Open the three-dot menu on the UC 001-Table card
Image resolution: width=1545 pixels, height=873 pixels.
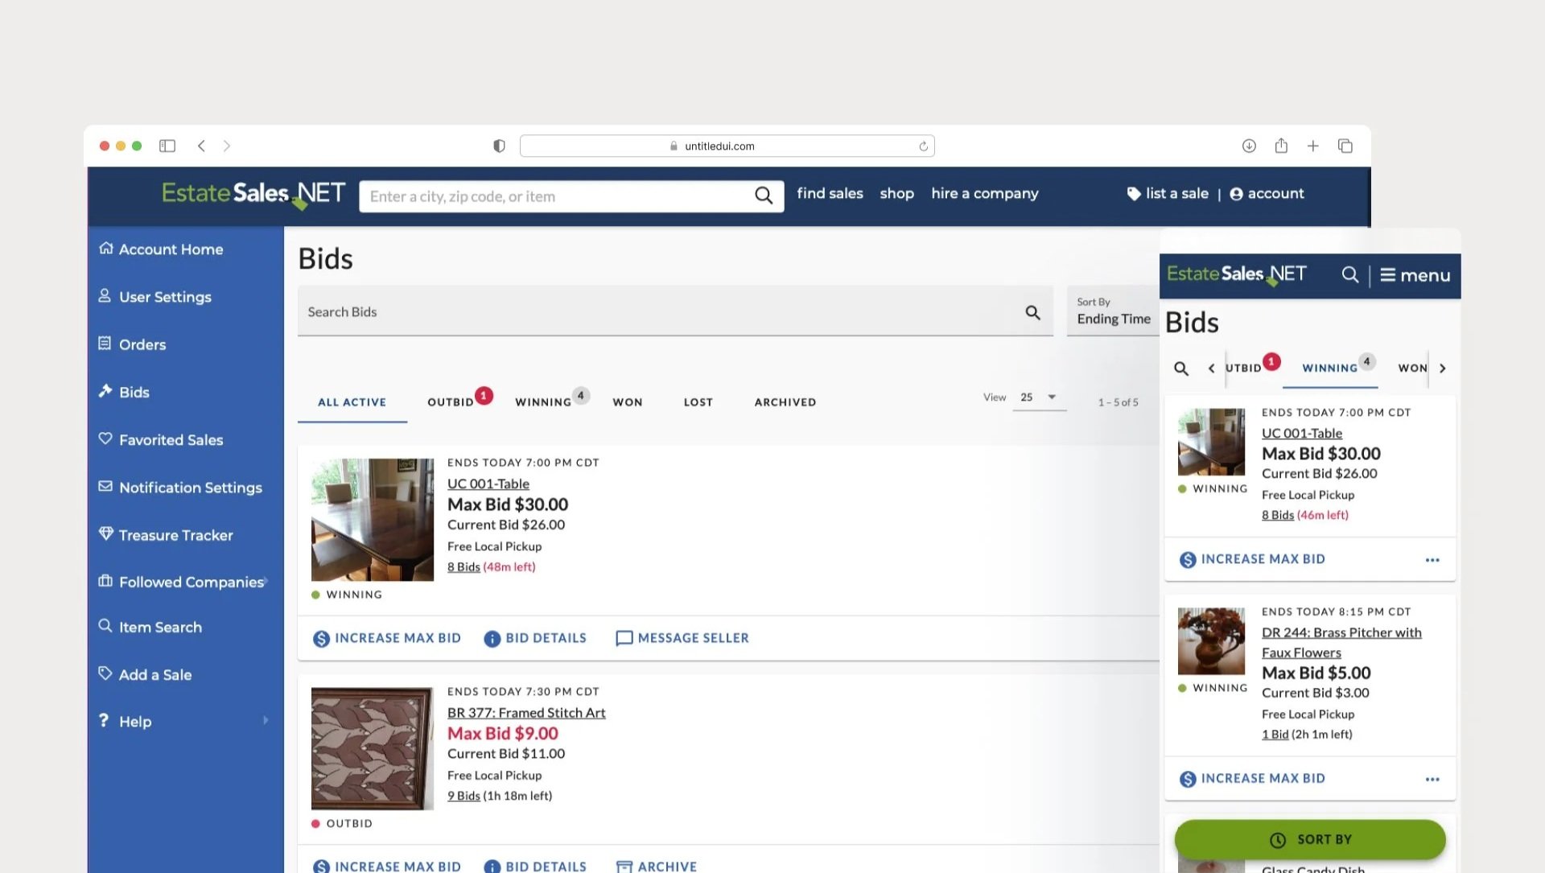coord(1432,560)
